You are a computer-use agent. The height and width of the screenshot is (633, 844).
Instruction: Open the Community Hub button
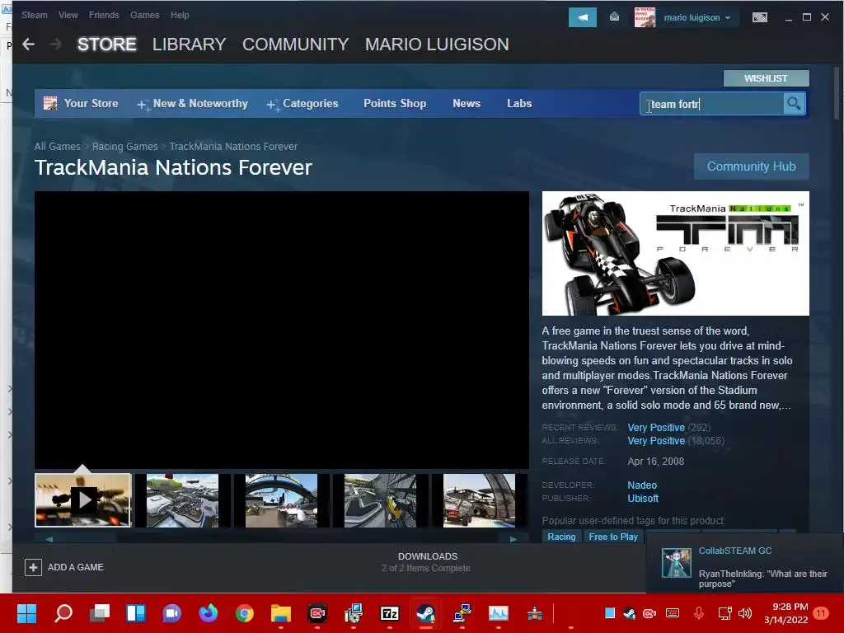752,166
